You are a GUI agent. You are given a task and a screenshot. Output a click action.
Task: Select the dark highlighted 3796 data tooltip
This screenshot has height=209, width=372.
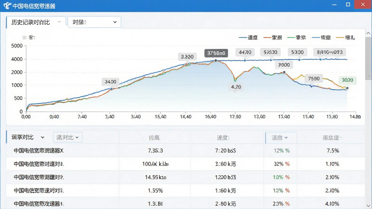coord(216,53)
